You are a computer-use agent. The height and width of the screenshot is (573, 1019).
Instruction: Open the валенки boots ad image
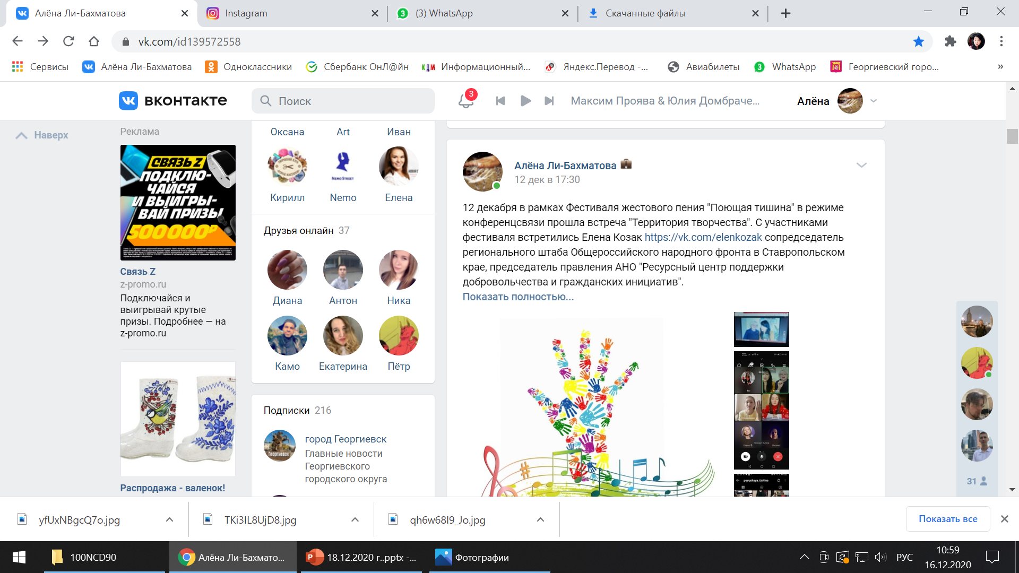[178, 419]
